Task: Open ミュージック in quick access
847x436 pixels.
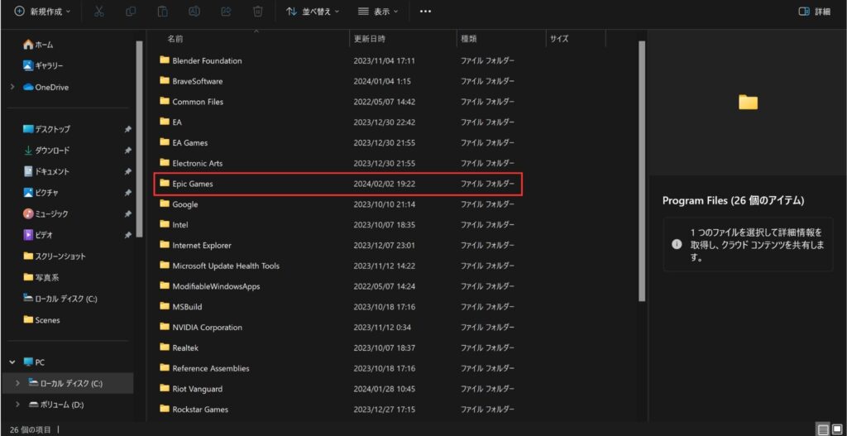Action: coord(46,214)
